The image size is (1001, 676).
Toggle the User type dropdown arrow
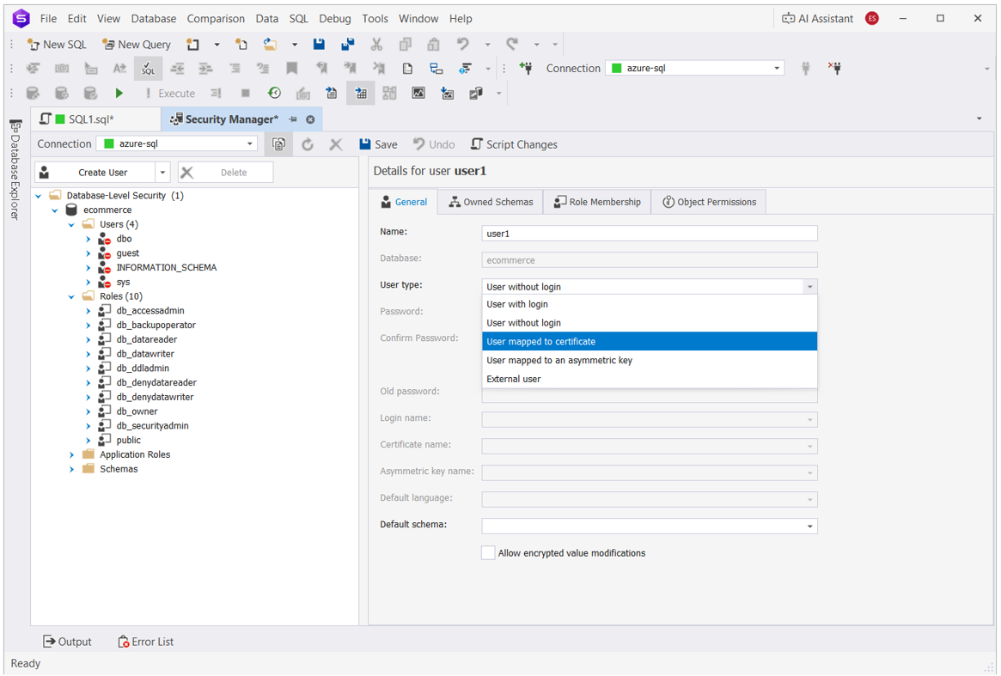tap(809, 287)
